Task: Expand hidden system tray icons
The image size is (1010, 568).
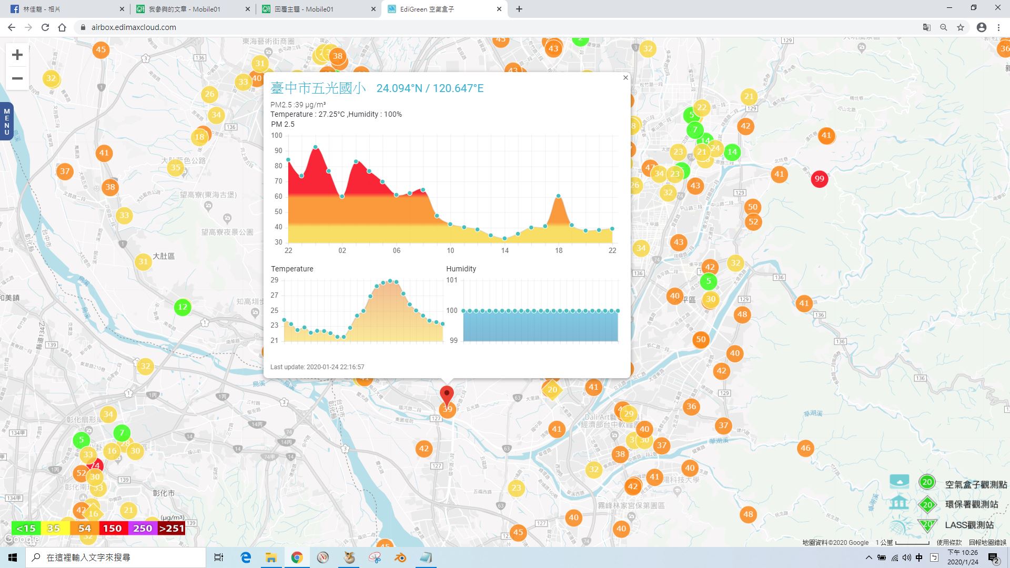Action: (x=868, y=557)
